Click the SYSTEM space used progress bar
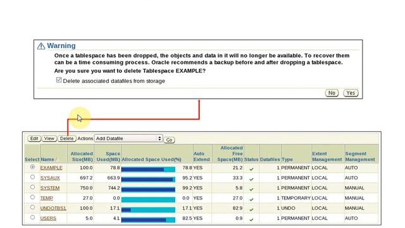The image size is (405, 228). (x=148, y=189)
